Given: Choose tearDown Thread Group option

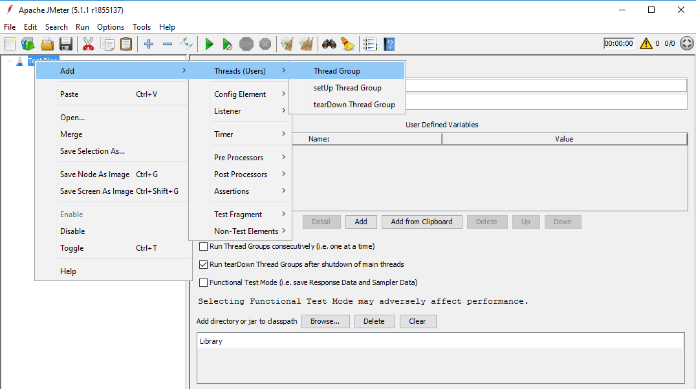Looking at the screenshot, I should pyautogui.click(x=347, y=105).
